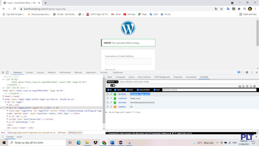The height and width of the screenshot is (146, 259).
Task: Uncheck the text attribute checkbox
Action: pyautogui.click(x=155, y=90)
